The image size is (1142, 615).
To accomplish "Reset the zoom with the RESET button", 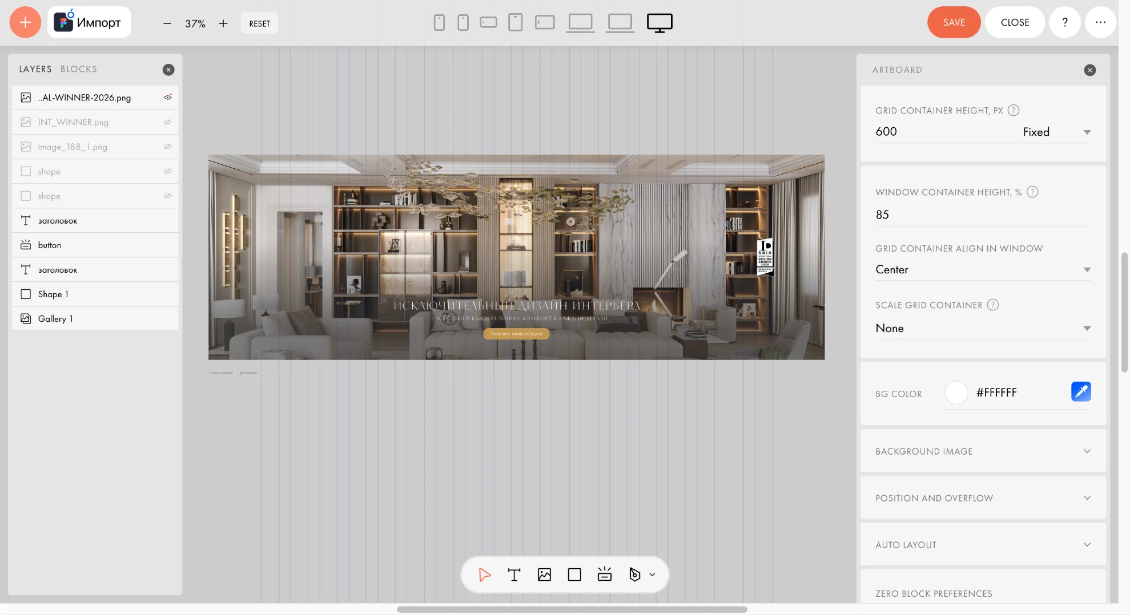I will coord(259,23).
